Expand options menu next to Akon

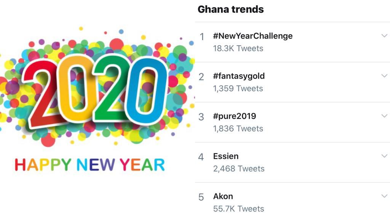(x=384, y=196)
